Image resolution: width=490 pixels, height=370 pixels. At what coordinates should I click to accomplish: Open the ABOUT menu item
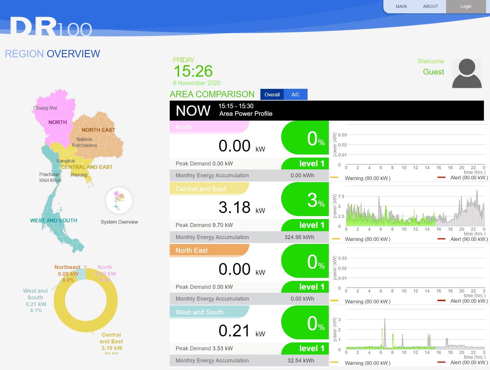click(430, 6)
